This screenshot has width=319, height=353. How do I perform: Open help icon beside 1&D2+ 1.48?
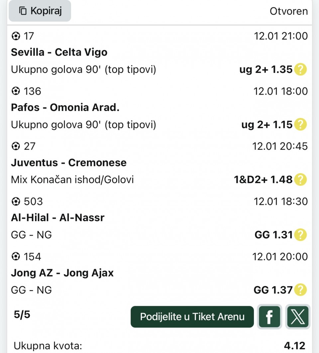pyautogui.click(x=300, y=180)
